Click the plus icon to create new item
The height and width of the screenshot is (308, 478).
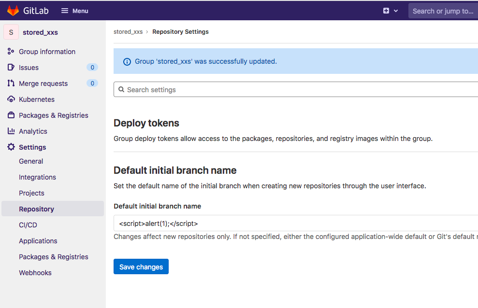tap(386, 11)
